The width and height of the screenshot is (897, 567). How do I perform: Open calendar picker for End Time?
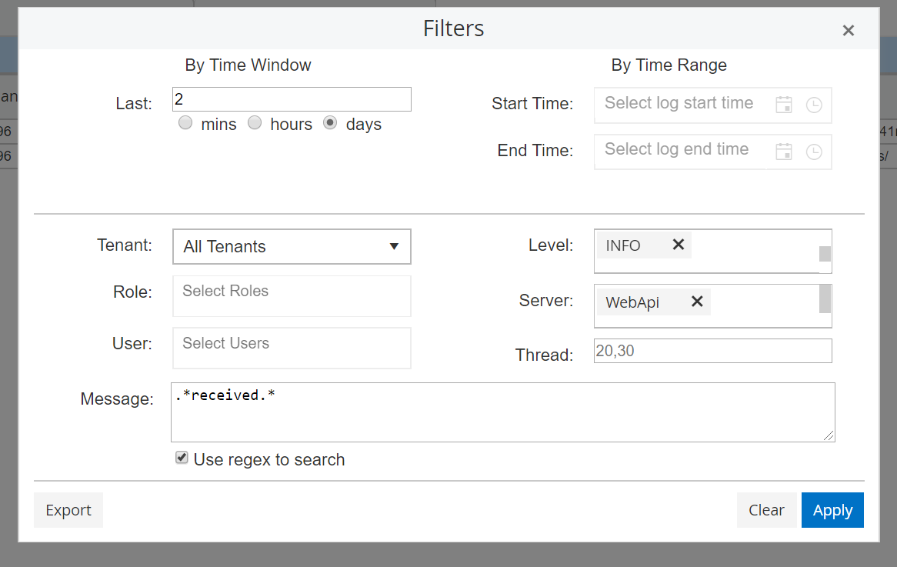pos(784,152)
